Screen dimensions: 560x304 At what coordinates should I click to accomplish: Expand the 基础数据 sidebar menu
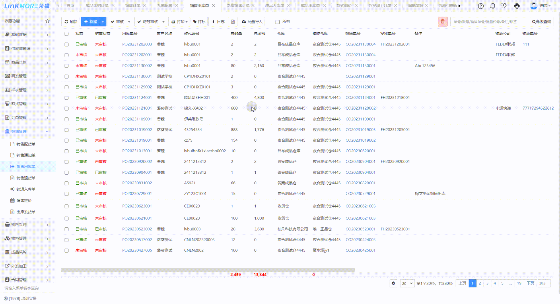(26, 35)
